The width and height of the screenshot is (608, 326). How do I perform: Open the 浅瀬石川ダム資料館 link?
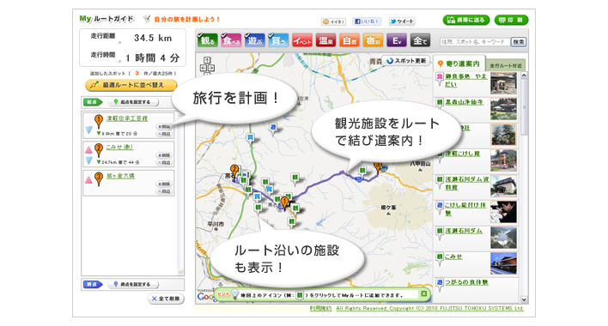coord(467,183)
